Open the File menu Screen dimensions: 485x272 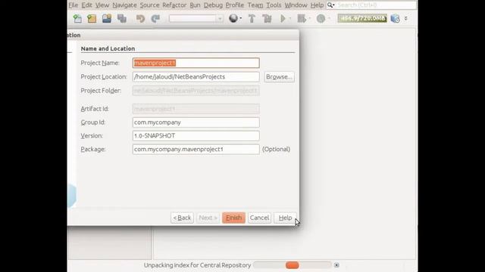(74, 5)
